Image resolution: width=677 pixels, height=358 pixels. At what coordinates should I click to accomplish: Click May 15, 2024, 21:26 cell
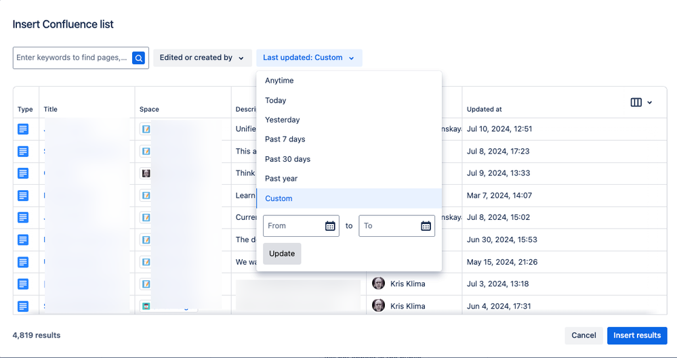coord(502,262)
